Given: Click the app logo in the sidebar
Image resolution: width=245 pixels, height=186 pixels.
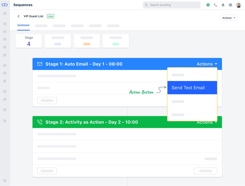Looking at the screenshot, I should click(x=4, y=5).
